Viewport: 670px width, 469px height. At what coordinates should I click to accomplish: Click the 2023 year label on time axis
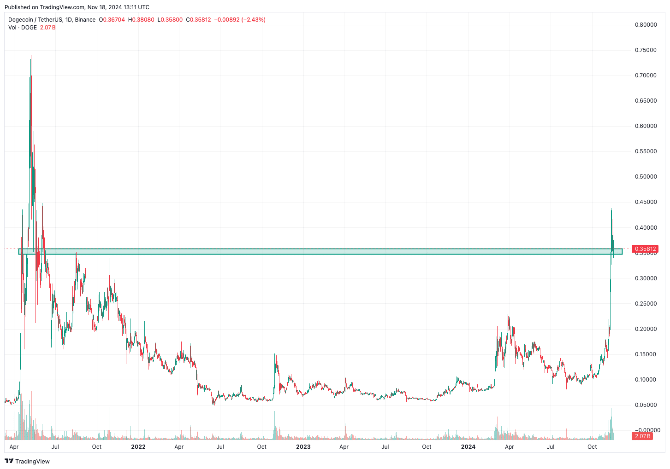(303, 446)
